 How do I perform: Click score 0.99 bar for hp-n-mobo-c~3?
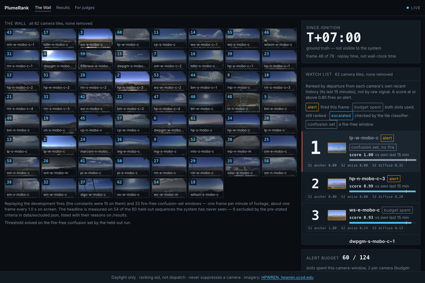point(382,191)
